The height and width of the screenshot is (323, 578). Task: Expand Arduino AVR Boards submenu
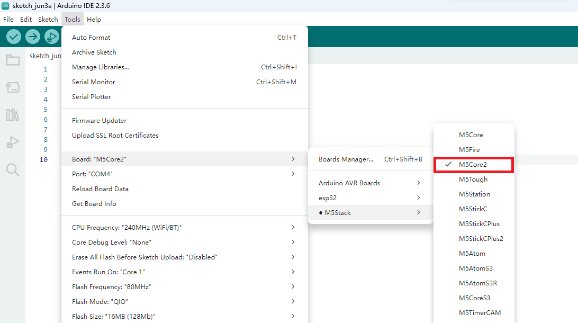371,183
